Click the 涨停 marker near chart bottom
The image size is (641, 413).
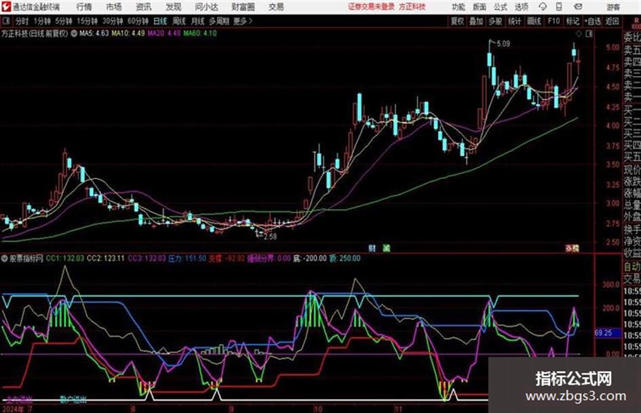pyautogui.click(x=572, y=248)
